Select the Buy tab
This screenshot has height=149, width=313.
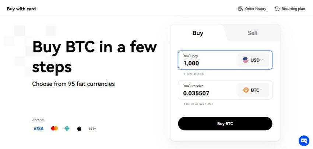point(198,33)
